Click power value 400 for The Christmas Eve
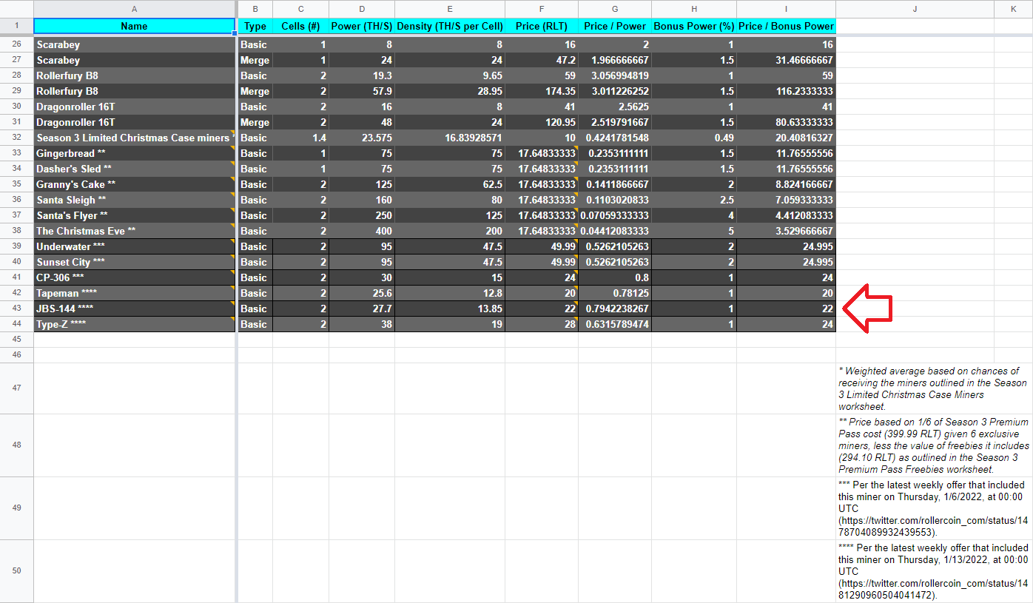The height and width of the screenshot is (603, 1033). (361, 231)
